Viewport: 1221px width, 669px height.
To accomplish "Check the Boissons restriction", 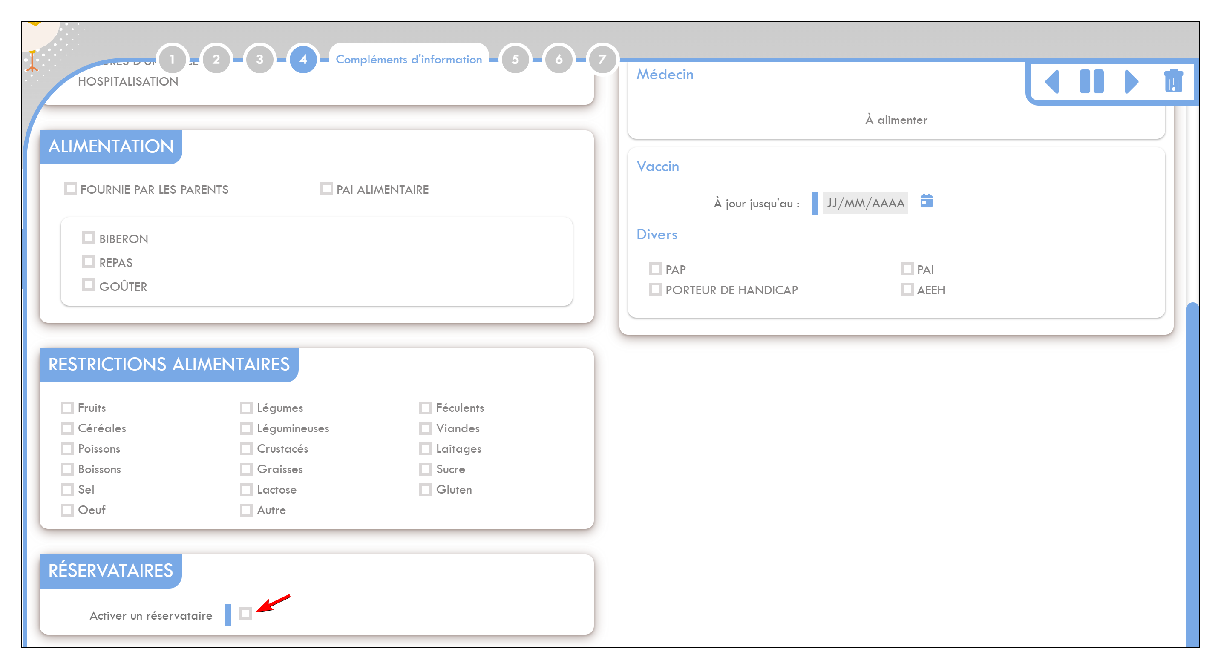I will pyautogui.click(x=67, y=469).
